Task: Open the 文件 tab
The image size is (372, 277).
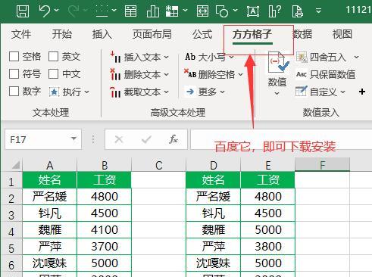Action: pyautogui.click(x=21, y=34)
